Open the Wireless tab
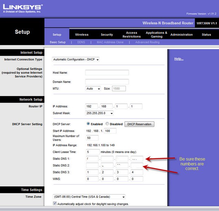Viewport: 219px width, 211px height. click(82, 35)
